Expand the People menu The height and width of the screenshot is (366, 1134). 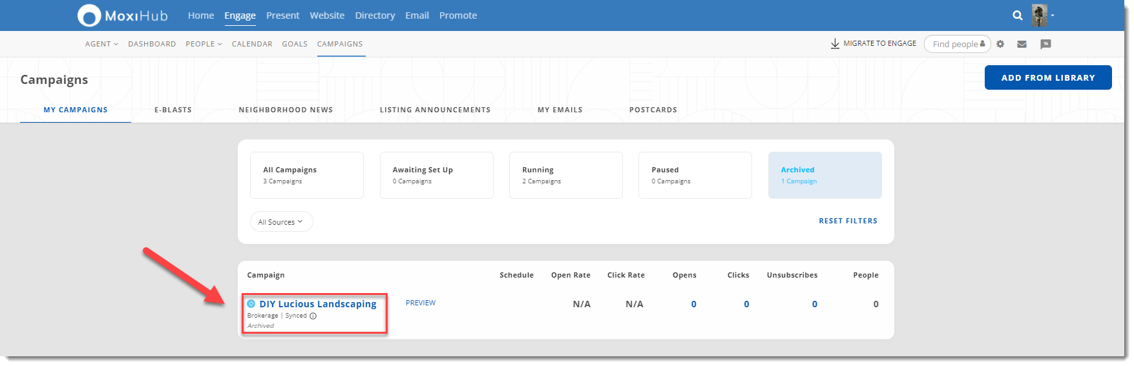coord(204,44)
